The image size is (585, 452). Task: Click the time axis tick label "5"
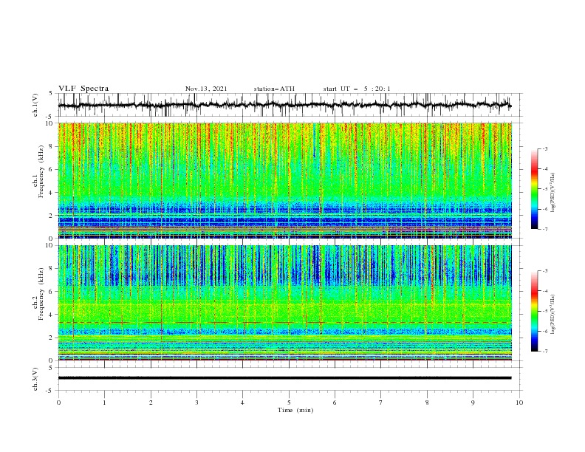(289, 403)
